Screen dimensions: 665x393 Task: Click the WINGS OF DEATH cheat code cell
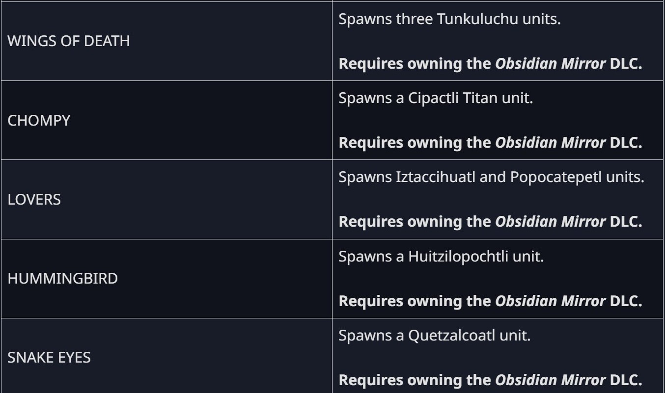69,41
